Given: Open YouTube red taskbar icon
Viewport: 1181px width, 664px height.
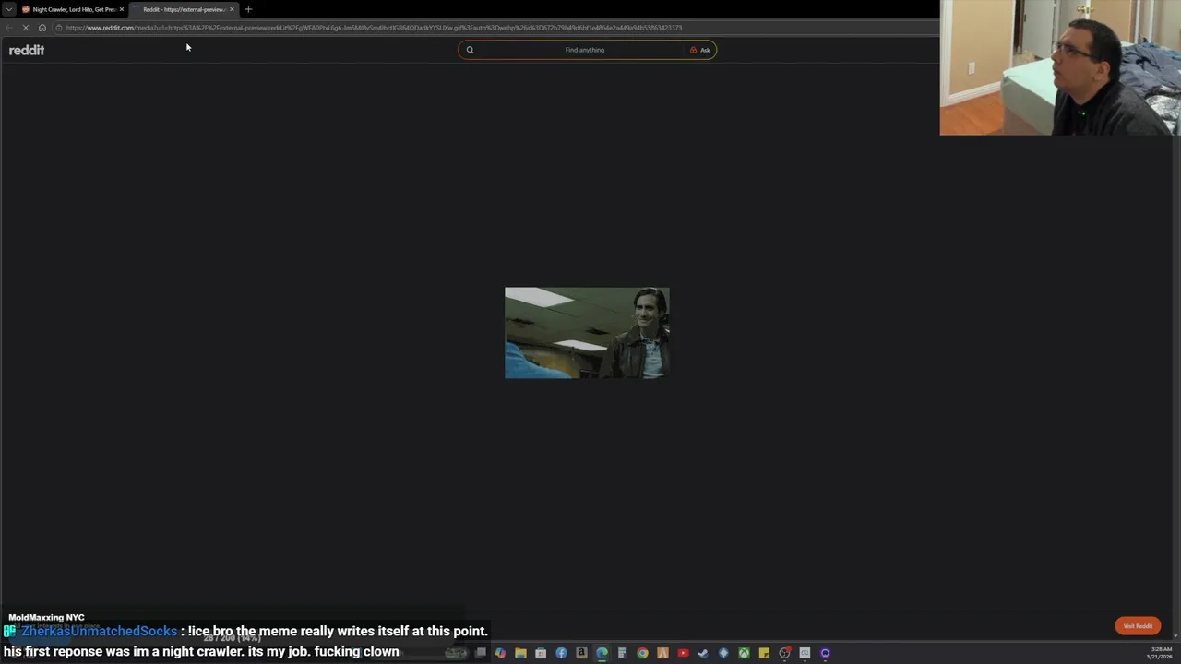Looking at the screenshot, I should pyautogui.click(x=683, y=653).
